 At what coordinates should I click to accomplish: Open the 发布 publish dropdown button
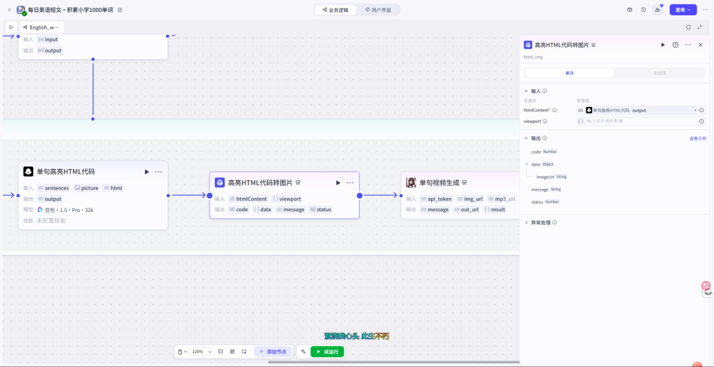pyautogui.click(x=683, y=9)
